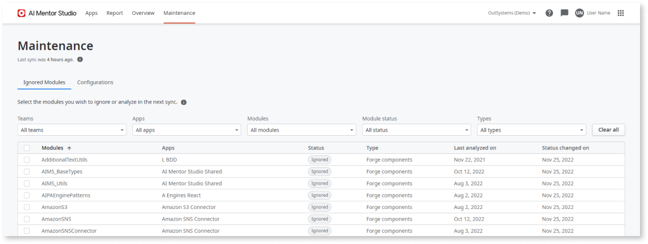Sort by Modules column ascending arrow
The height and width of the screenshot is (244, 648).
(x=69, y=149)
